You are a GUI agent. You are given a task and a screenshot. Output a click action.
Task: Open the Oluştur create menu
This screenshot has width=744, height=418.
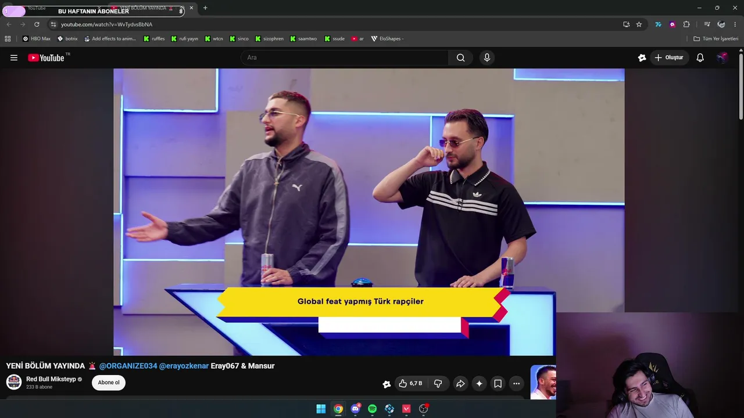(669, 57)
